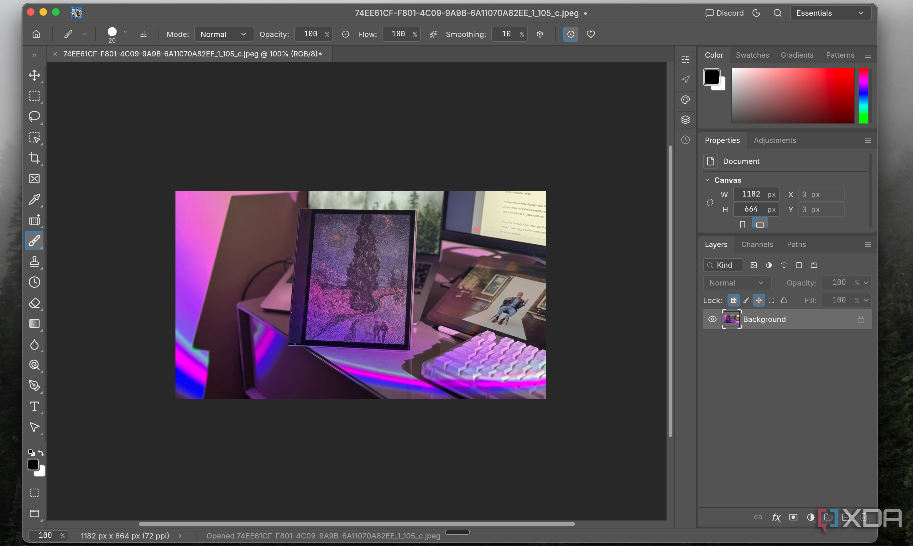Switch to the Paths tab
The image size is (913, 546).
pyautogui.click(x=796, y=244)
